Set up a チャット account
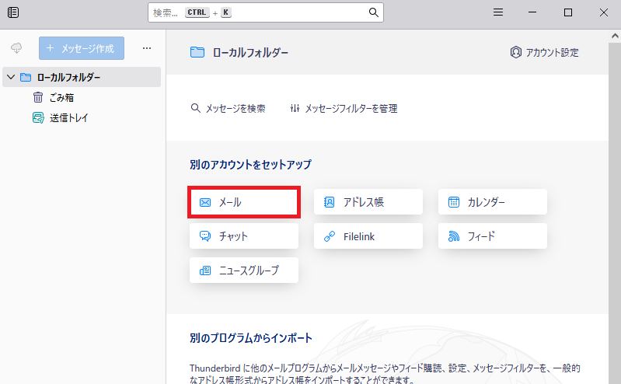 [244, 236]
